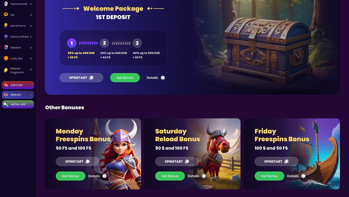Expand the Referral Programm arrow
This screenshot has width=349, height=197.
click(x=31, y=70)
